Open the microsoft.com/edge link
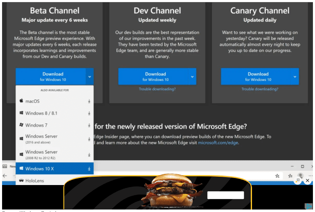This screenshot has width=315, height=212. [x=218, y=143]
